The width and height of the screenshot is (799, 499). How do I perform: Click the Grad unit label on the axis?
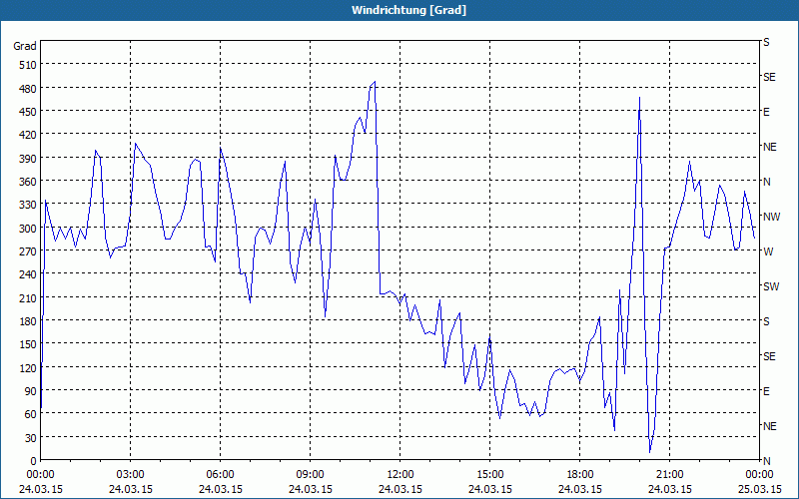click(x=24, y=46)
